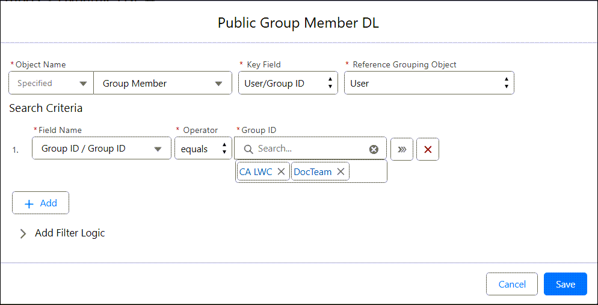The image size is (598, 305).
Task: Click the magnifier icon in Group ID search
Action: click(x=248, y=149)
